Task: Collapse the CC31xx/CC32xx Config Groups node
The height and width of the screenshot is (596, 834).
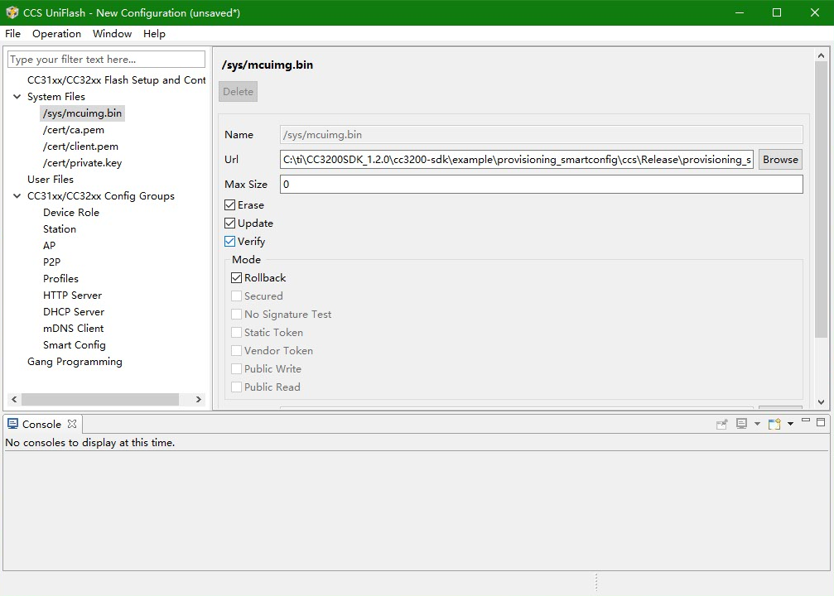Action: (17, 195)
